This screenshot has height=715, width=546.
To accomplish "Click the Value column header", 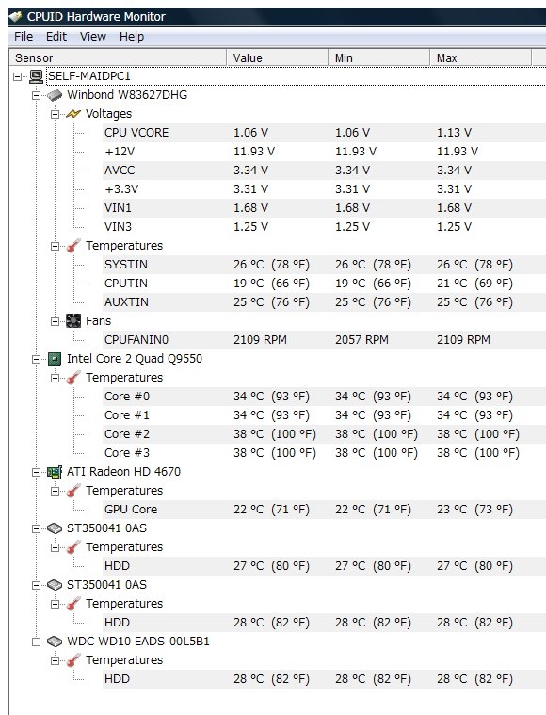I will (277, 57).
